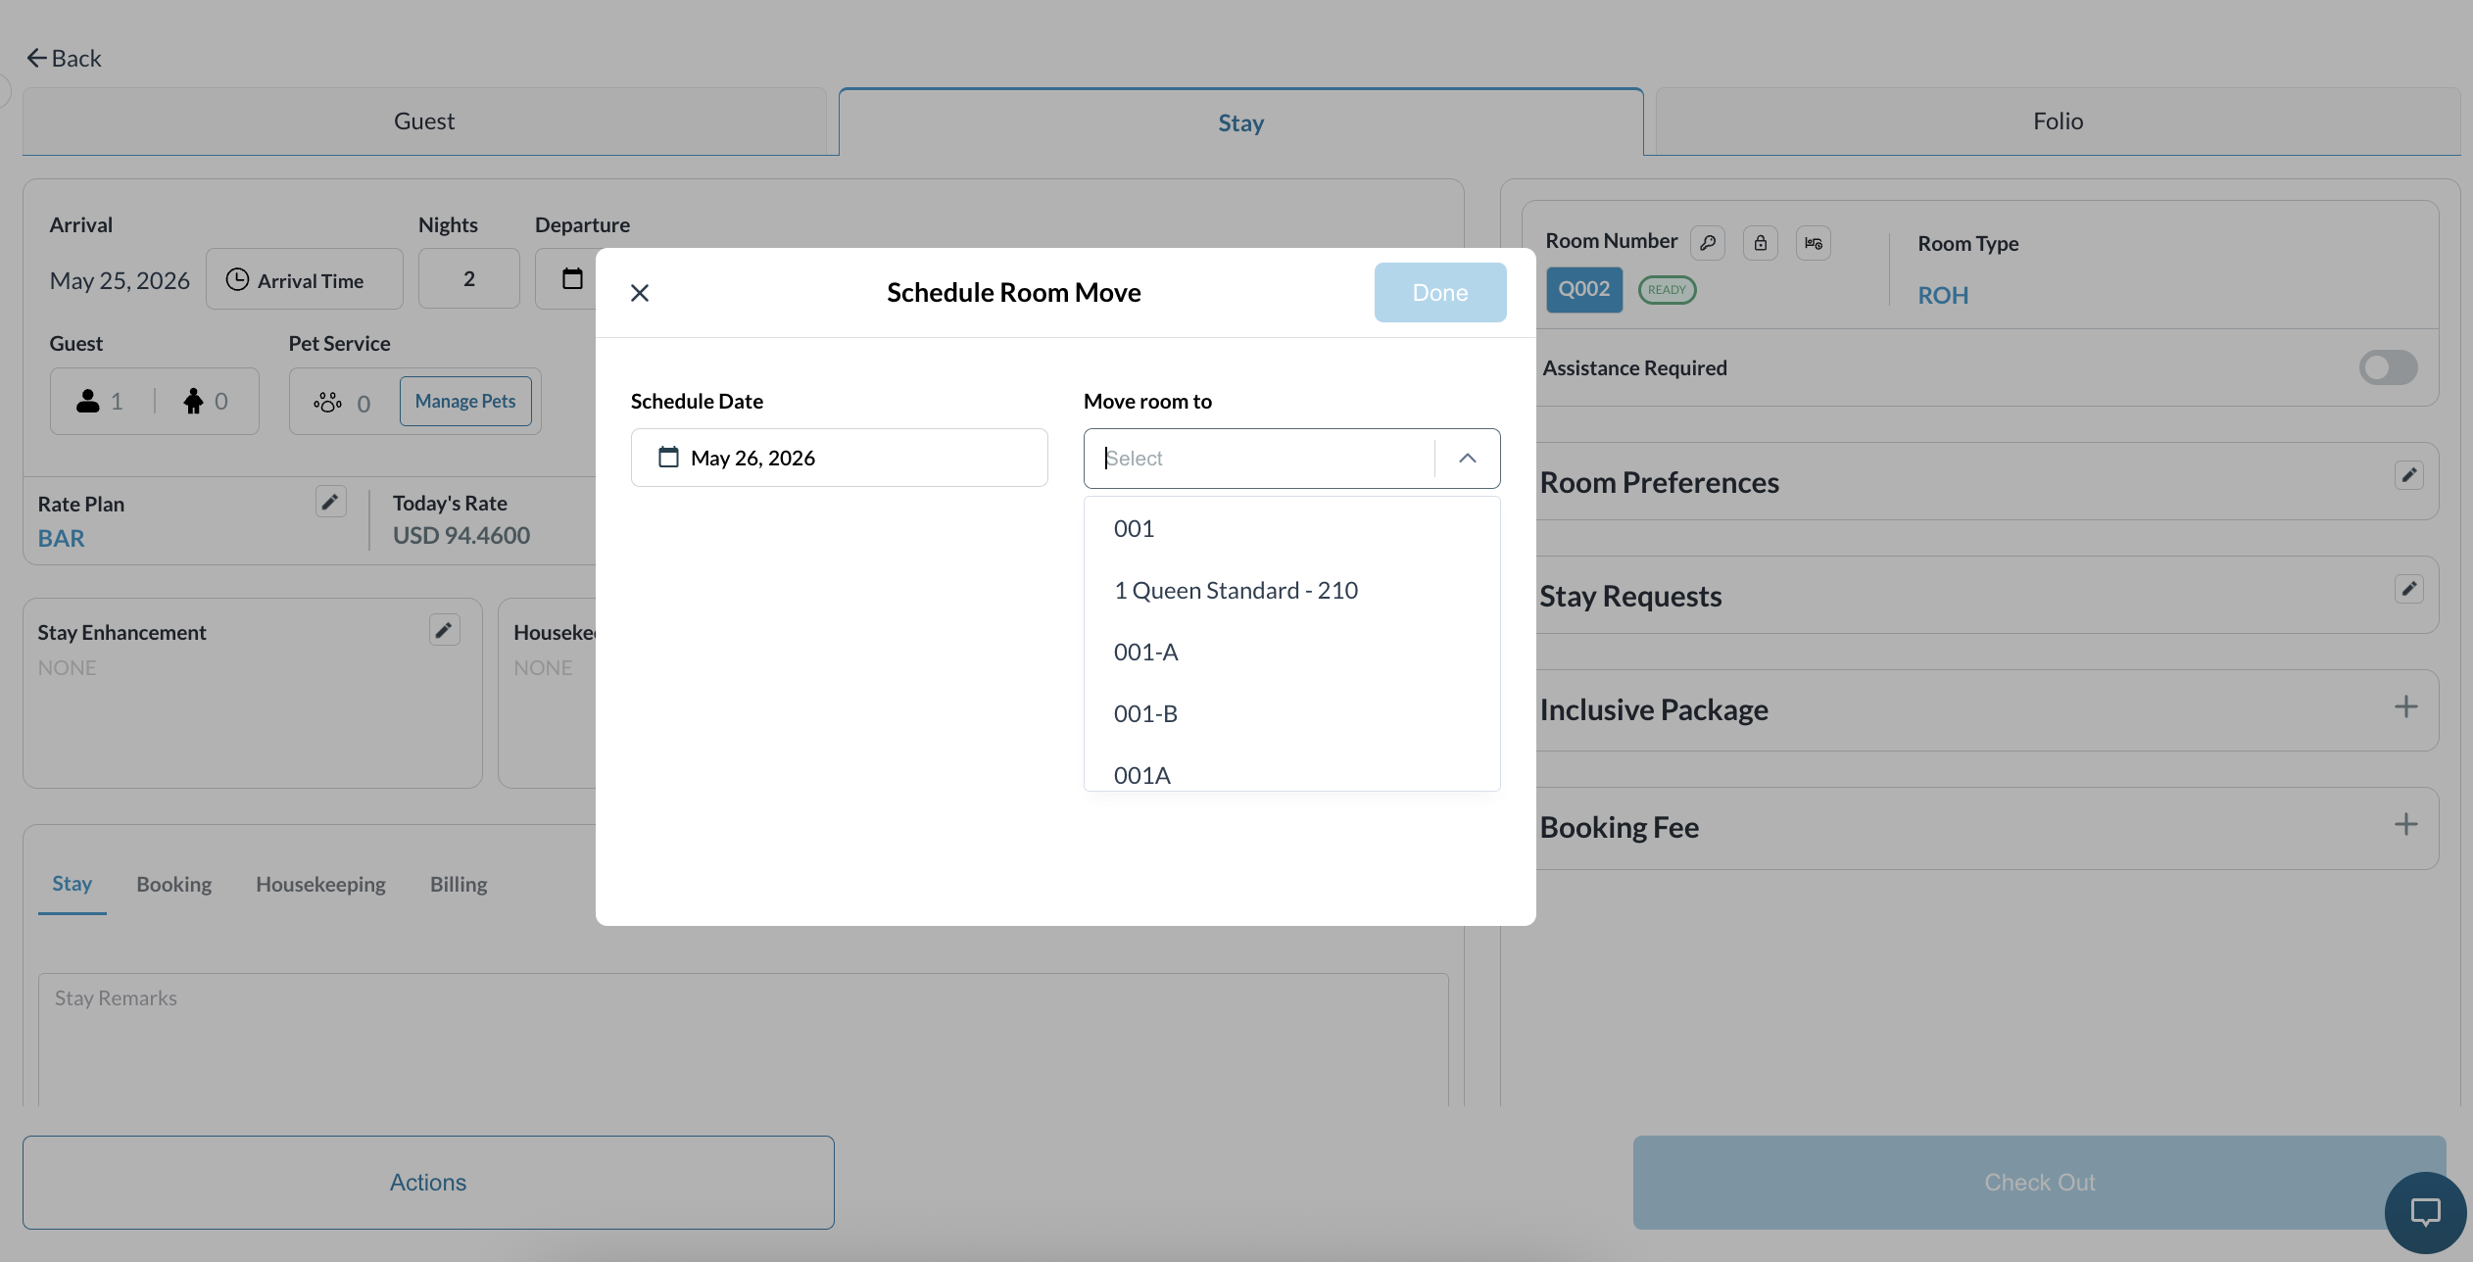Click the READY status badge
Screen dimensions: 2473x1262
click(1668, 290)
